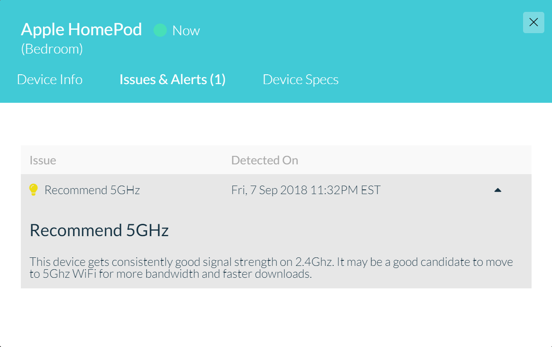This screenshot has width=552, height=347.
Task: Collapse the Recommend 5GHz issue caret
Action: click(498, 190)
